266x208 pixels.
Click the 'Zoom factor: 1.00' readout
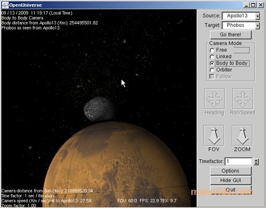(19, 205)
